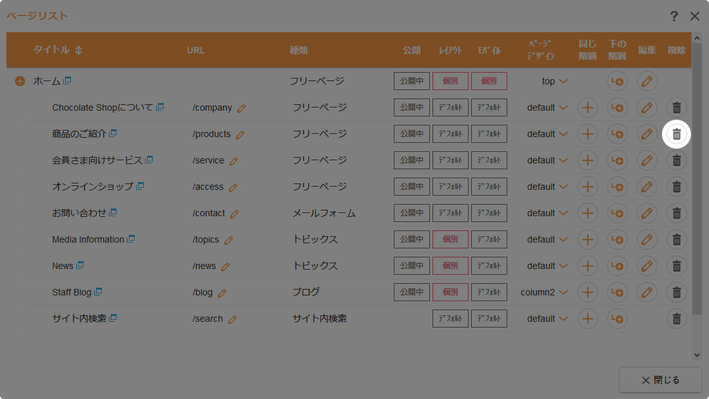Edit the Chocolate Shopについて page with pencil

click(x=646, y=107)
